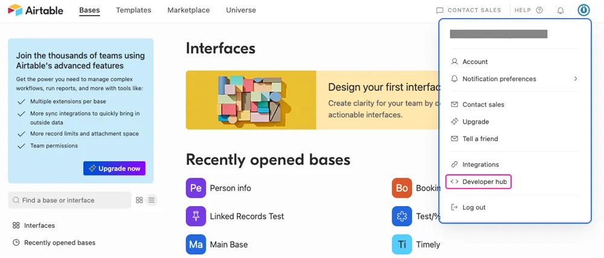The height and width of the screenshot is (258, 604).
Task: Open the Timely base
Action: click(x=428, y=245)
